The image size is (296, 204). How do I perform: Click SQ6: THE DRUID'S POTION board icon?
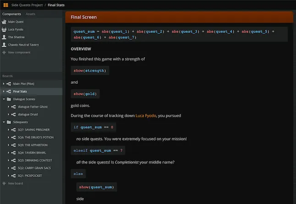pyautogui.click(x=13, y=138)
